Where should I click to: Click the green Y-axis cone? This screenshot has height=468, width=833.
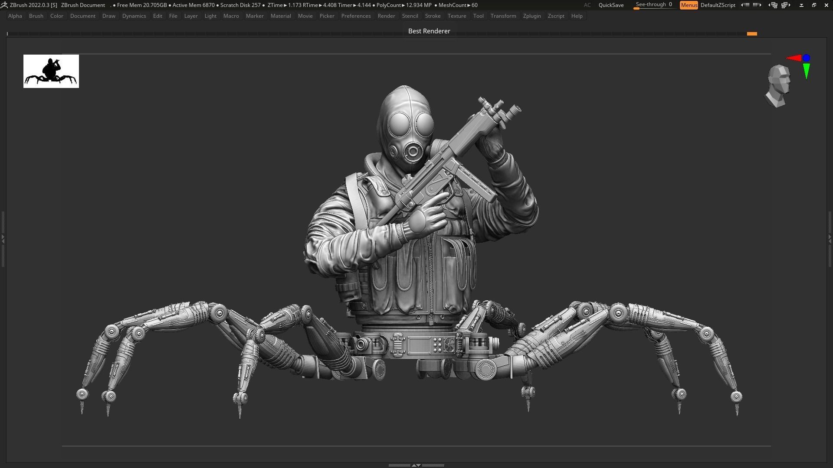807,71
